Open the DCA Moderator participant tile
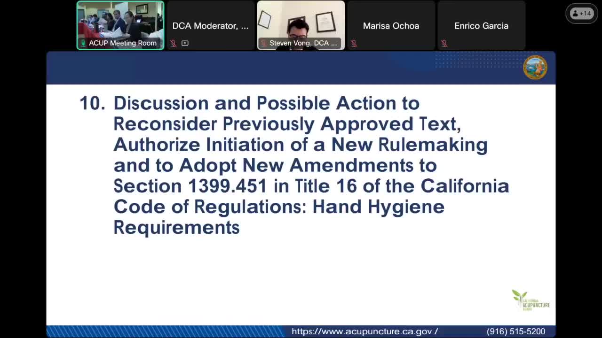Screen dimensions: 602x338 [x=211, y=25]
